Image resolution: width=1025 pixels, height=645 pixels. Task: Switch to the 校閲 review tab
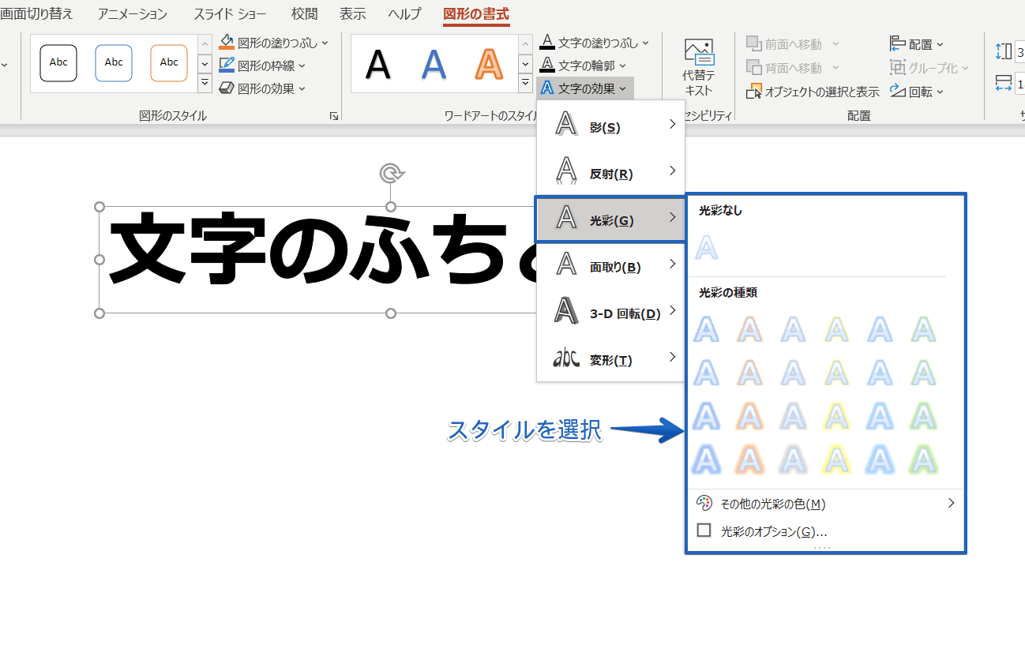click(x=304, y=14)
